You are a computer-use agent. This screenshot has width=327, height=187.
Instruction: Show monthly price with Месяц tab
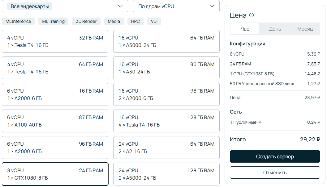tap(305, 29)
